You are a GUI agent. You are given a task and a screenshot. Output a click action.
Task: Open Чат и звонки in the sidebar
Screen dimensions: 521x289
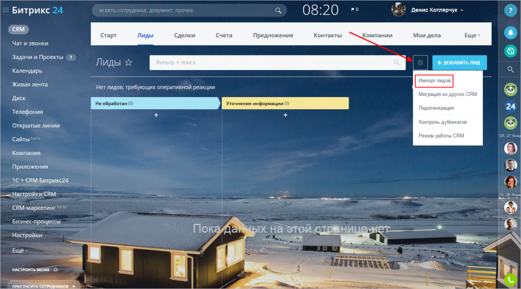tap(30, 43)
